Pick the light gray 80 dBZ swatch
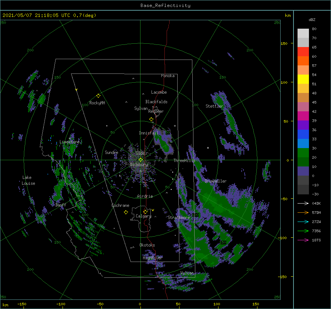 [x=303, y=33]
